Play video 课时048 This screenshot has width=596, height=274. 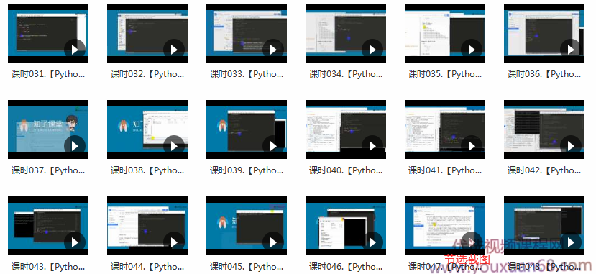pos(571,242)
